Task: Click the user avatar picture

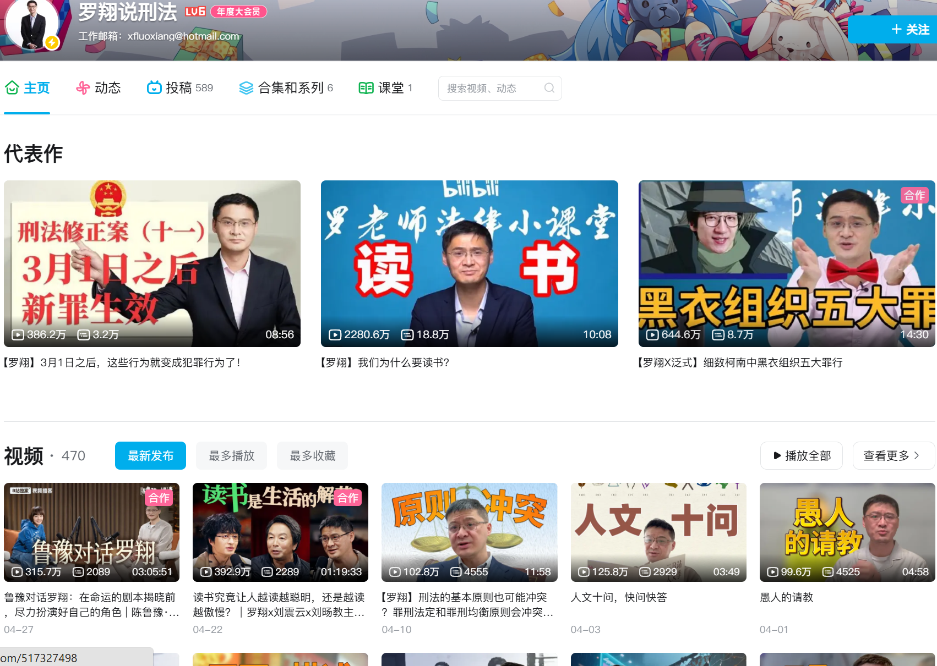Action: tap(32, 24)
